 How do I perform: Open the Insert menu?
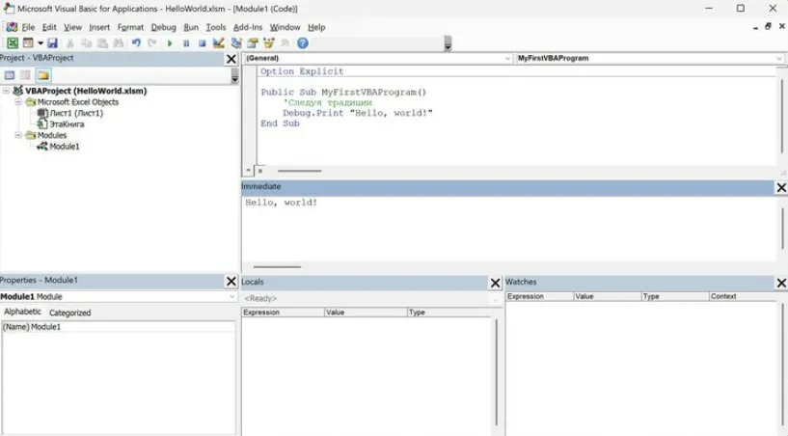pyautogui.click(x=99, y=27)
